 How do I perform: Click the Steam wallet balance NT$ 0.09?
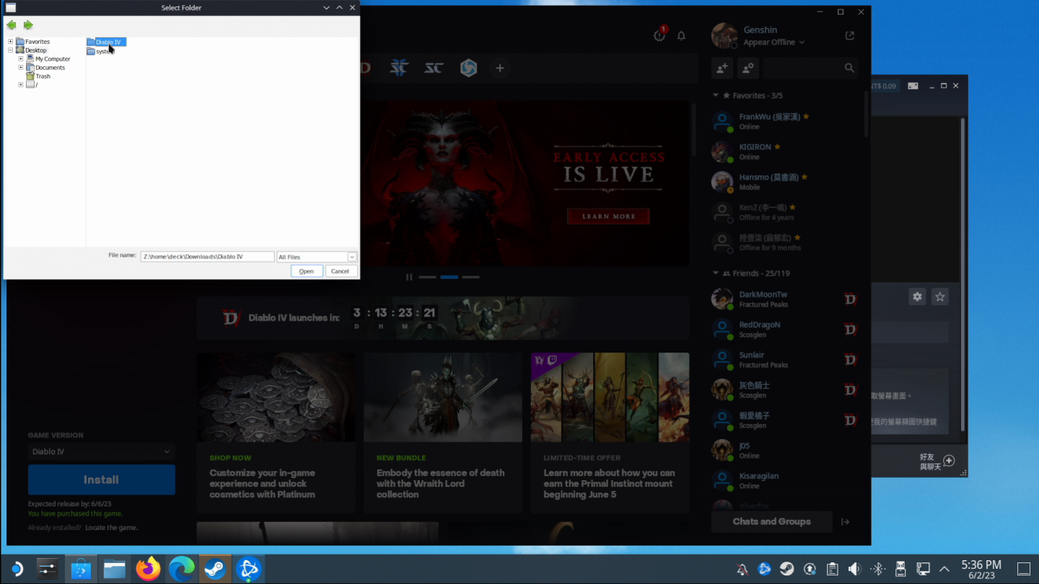click(884, 86)
